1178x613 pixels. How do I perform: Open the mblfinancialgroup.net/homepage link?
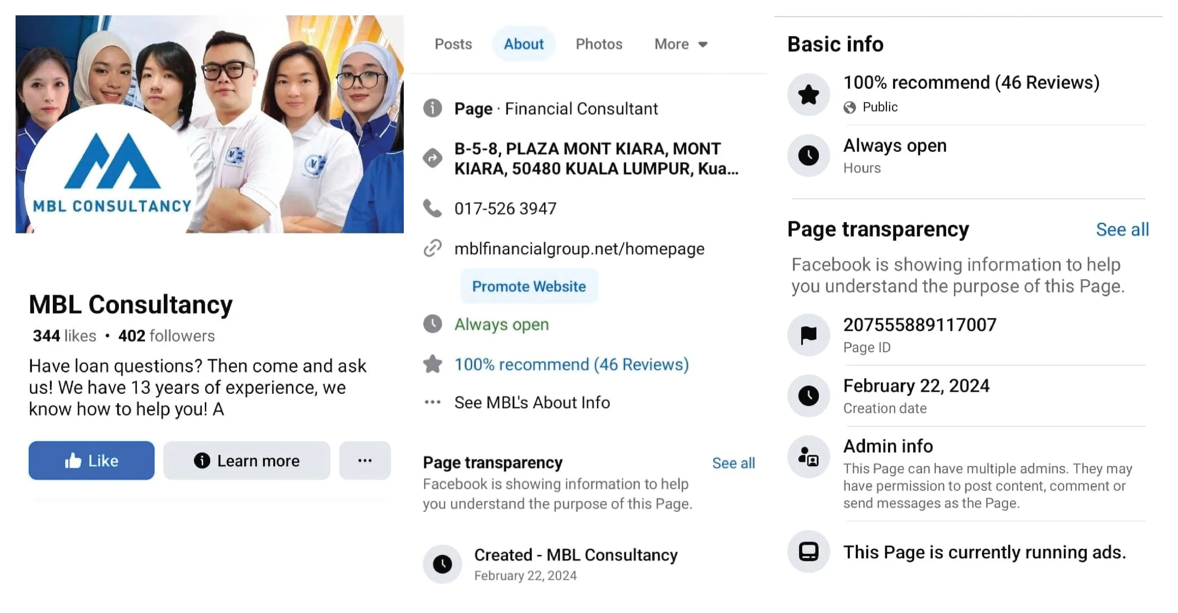(x=579, y=249)
